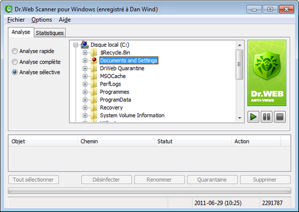Viewport: 299px width, 212px height.
Task: Expand the MSOCache folder node
Action: click(85, 76)
